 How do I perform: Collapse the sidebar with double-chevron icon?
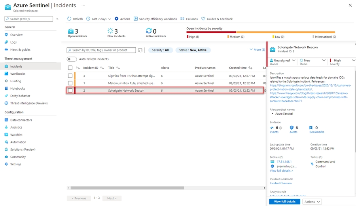point(57,19)
